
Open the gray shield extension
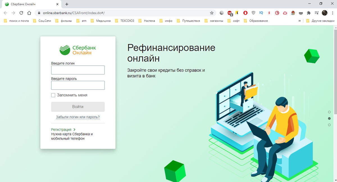(x=253, y=13)
